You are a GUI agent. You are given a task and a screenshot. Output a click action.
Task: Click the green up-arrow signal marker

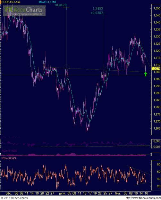[x=145, y=74]
